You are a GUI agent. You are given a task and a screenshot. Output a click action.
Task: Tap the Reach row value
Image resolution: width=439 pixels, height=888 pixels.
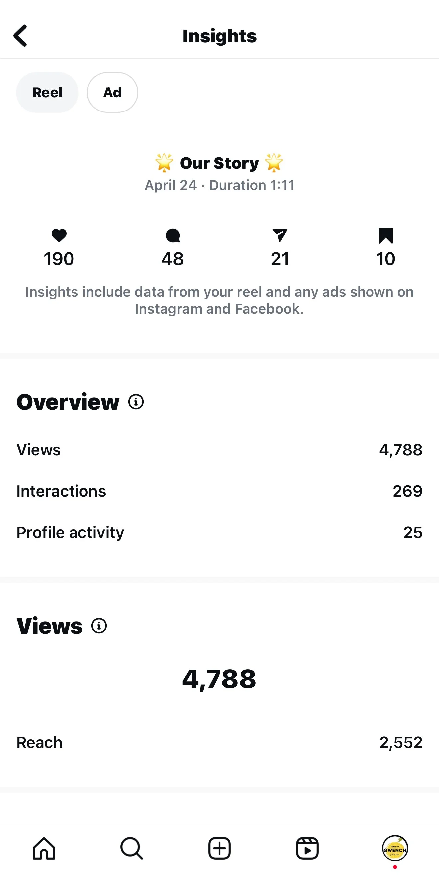[x=401, y=742]
